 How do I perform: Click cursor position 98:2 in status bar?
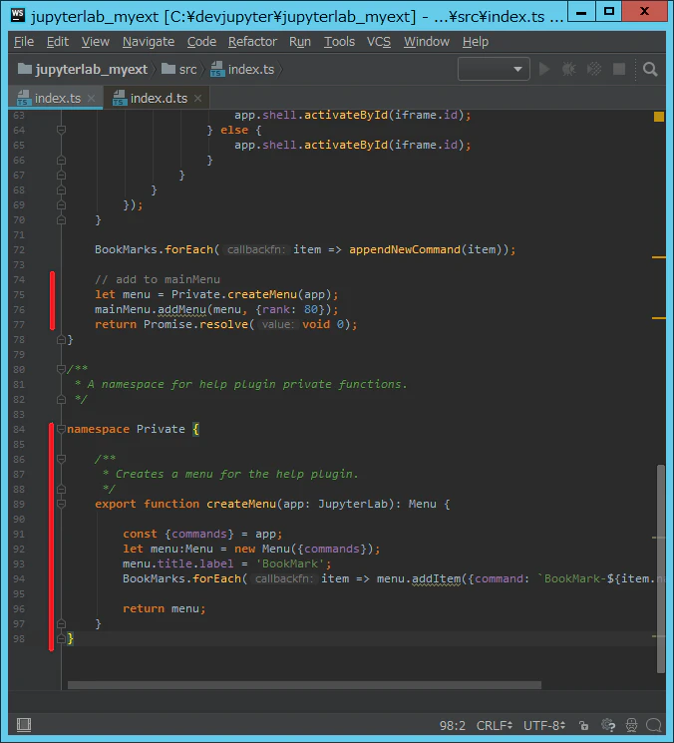tap(453, 725)
